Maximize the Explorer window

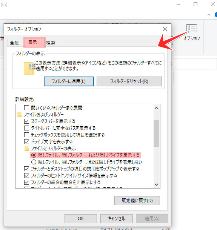195,4
